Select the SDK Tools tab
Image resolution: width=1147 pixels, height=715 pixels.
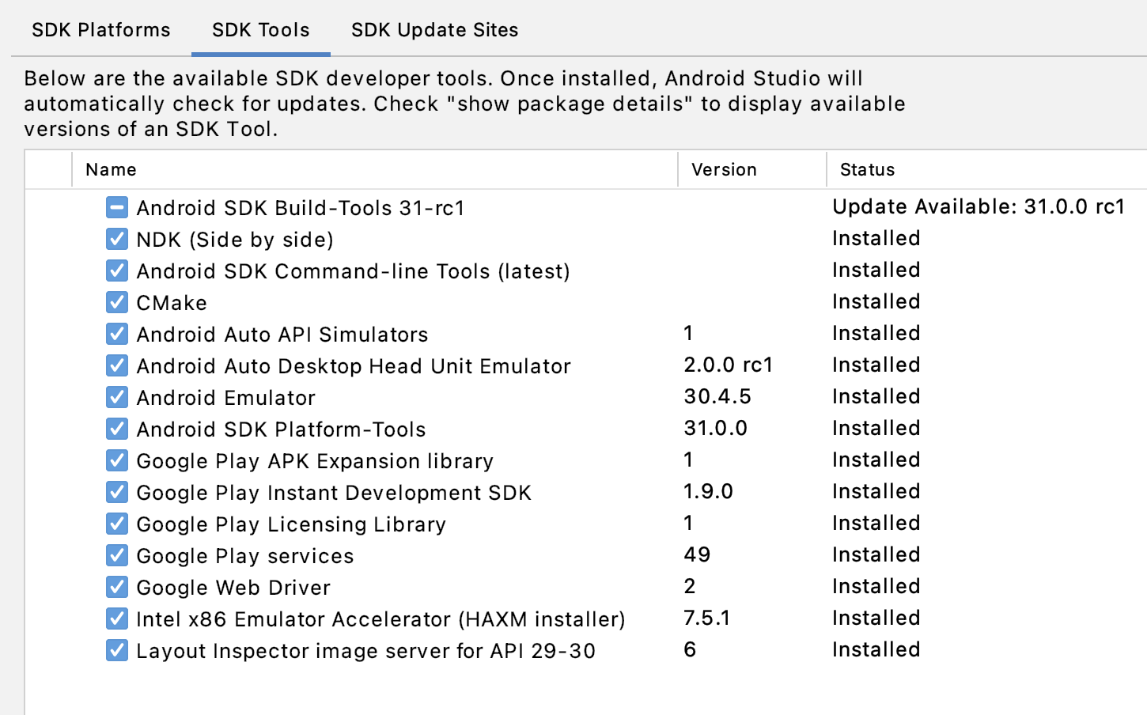(260, 30)
